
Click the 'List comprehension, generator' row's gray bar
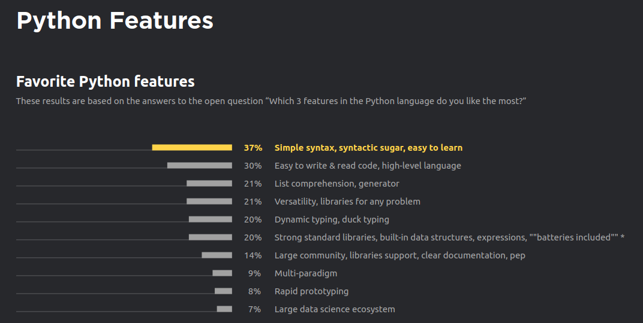click(x=209, y=184)
